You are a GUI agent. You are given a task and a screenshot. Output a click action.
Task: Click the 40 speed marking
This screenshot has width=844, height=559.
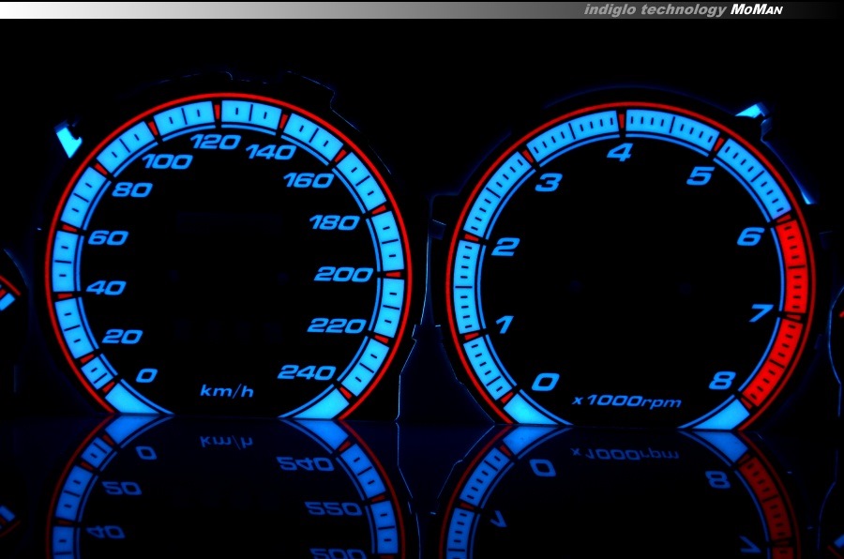[106, 288]
